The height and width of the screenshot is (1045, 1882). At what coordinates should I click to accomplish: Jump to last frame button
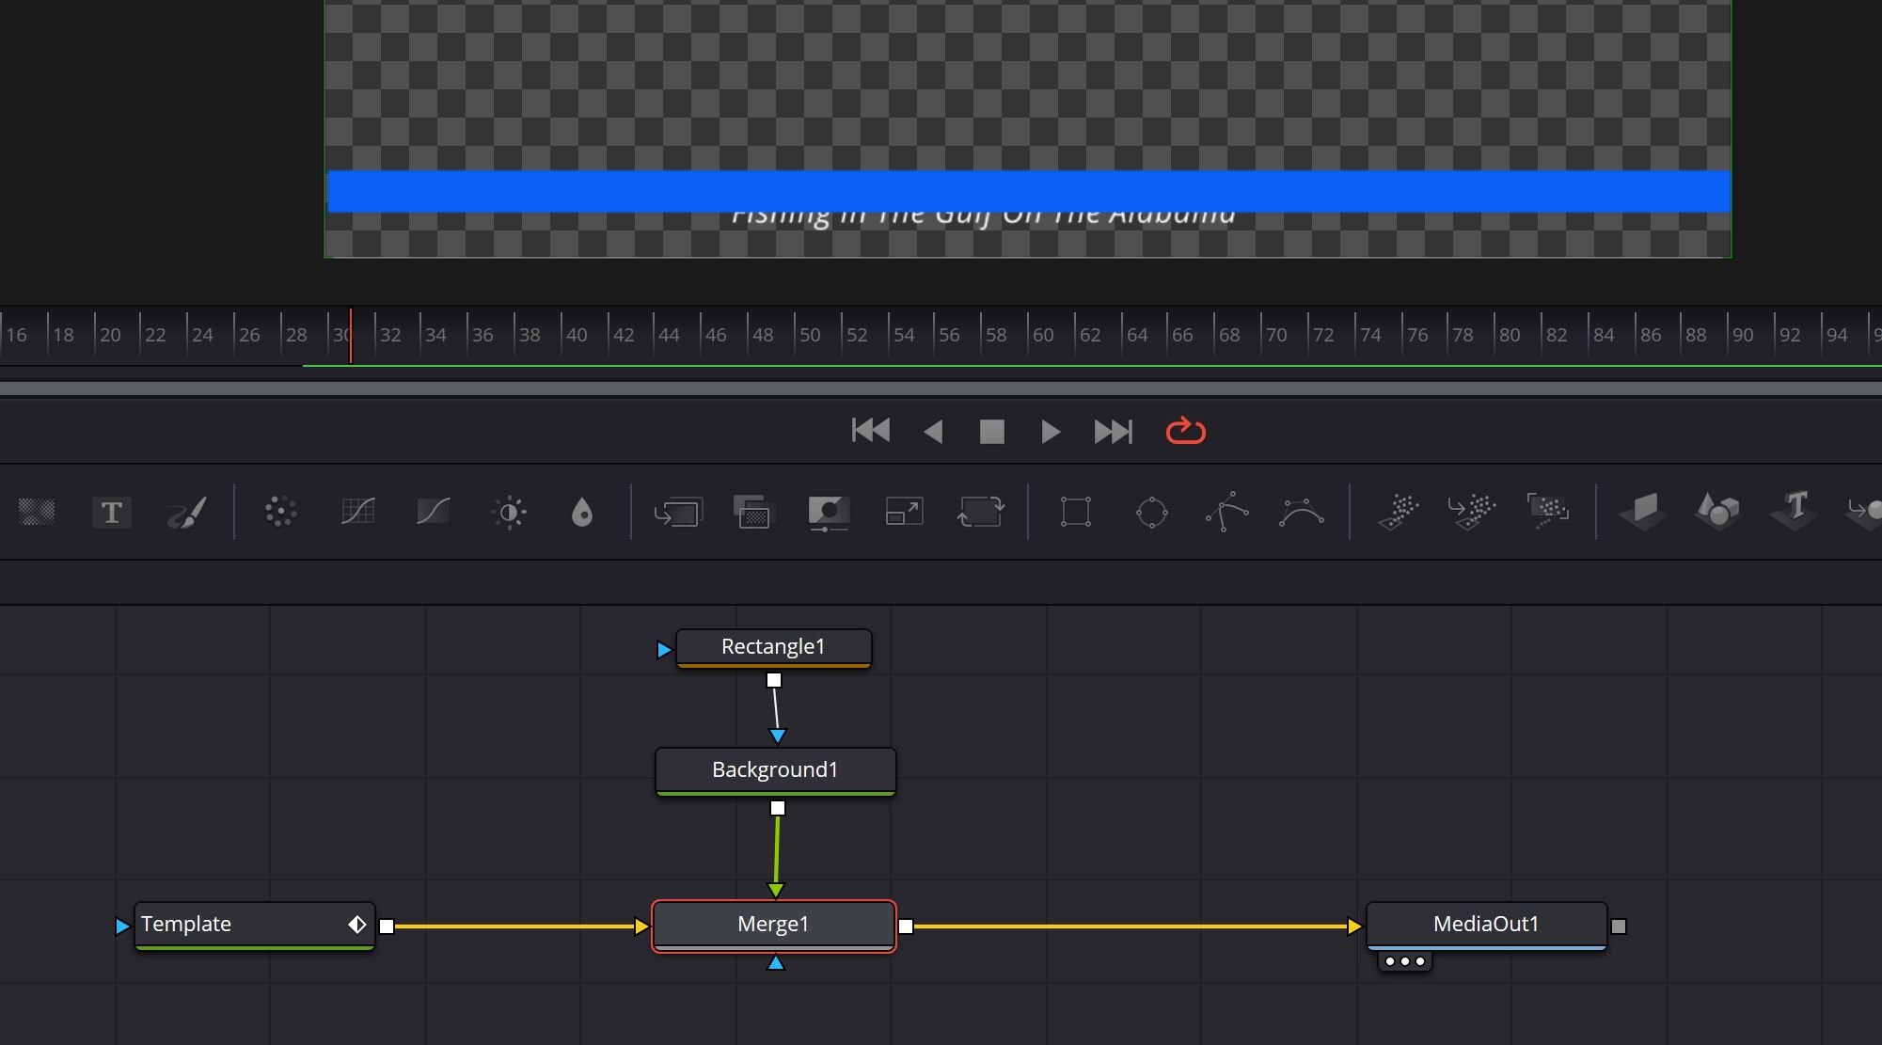click(x=1114, y=432)
